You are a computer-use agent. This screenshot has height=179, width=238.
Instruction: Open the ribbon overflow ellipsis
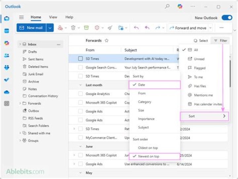(221, 28)
